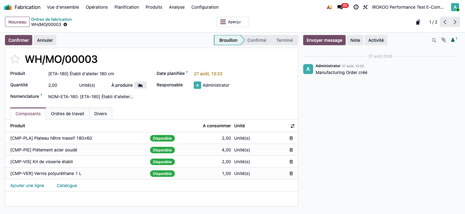The image size is (465, 214).
Task: Confirm the manufacturing order
Action: [x=19, y=40]
